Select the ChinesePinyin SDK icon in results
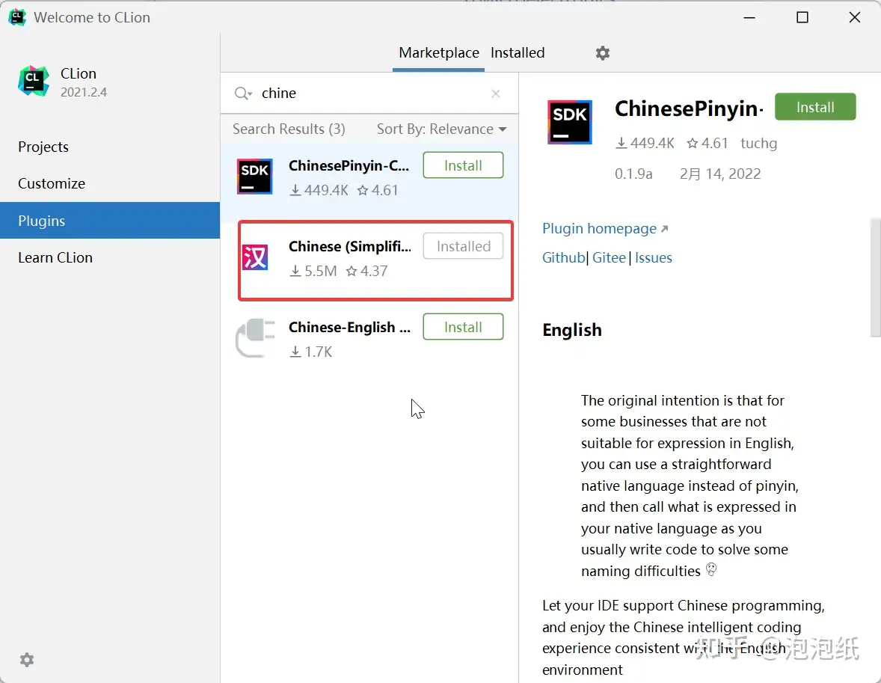The image size is (881, 683). coord(254,177)
